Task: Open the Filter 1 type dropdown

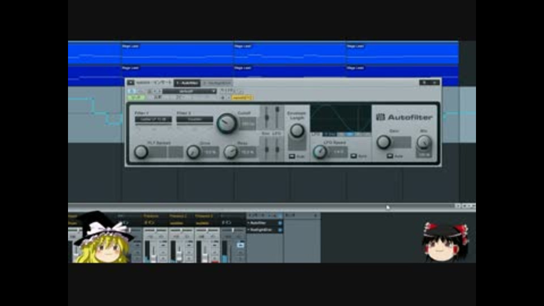Action: click(x=154, y=120)
